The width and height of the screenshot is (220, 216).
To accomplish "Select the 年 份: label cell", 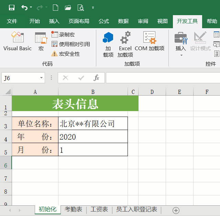I will tap(35, 137).
